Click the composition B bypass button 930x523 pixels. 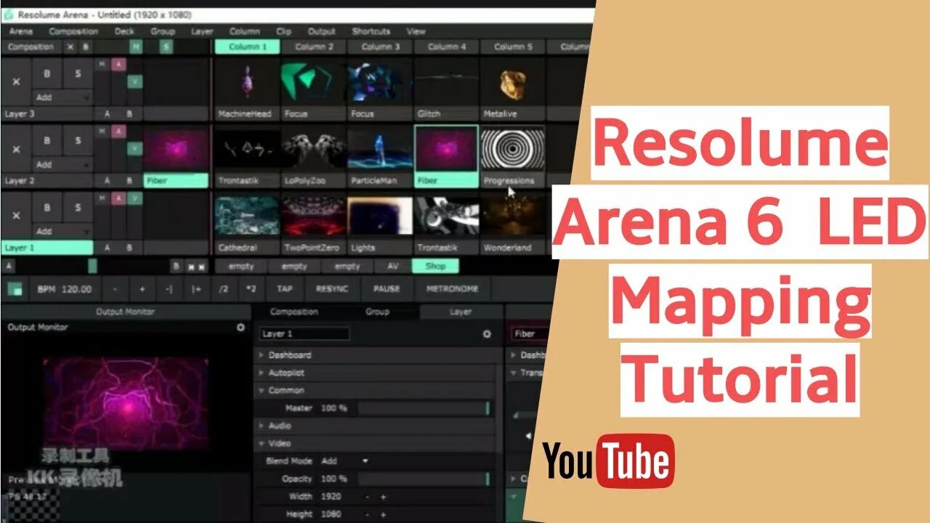[x=85, y=47]
